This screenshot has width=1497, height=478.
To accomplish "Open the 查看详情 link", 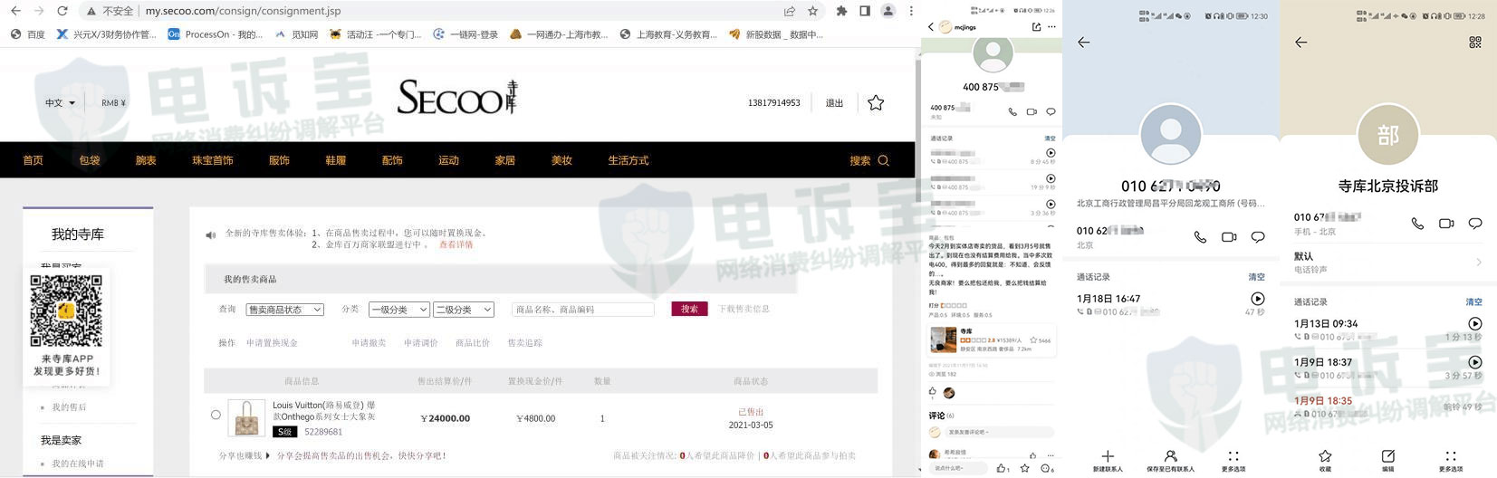I will (456, 244).
